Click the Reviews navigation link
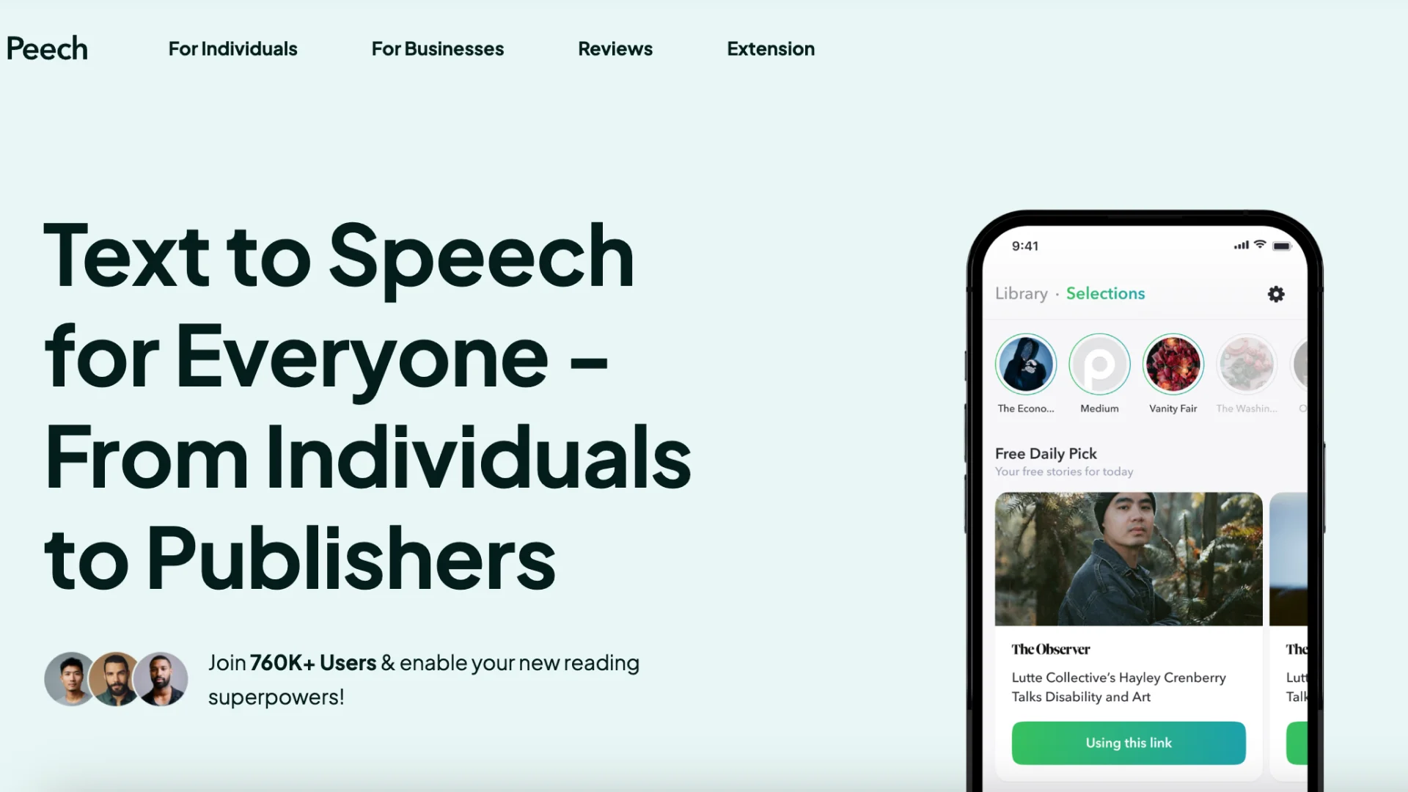Screen dimensions: 1408x792 tap(616, 48)
